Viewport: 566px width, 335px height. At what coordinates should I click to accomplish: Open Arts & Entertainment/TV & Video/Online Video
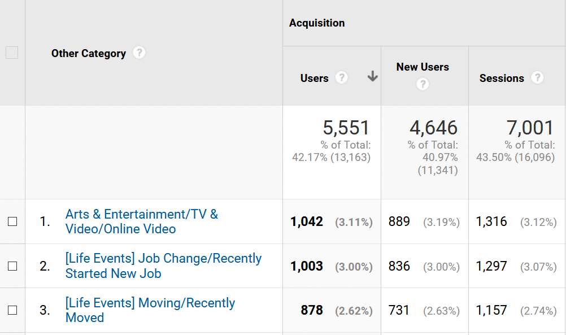143,221
